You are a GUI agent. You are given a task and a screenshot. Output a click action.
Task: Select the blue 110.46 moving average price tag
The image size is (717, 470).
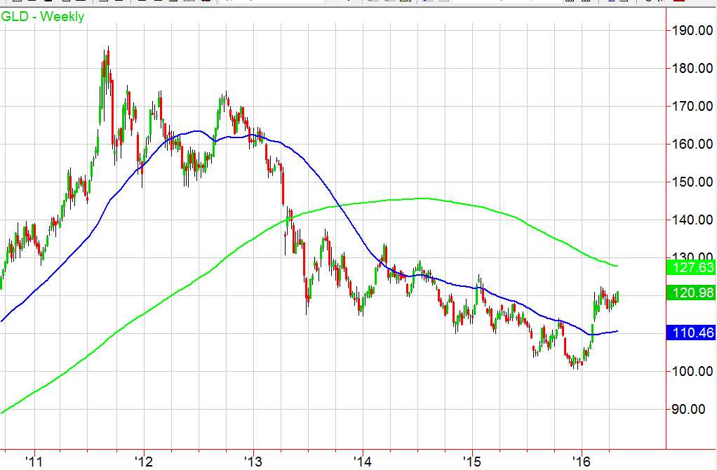point(690,335)
